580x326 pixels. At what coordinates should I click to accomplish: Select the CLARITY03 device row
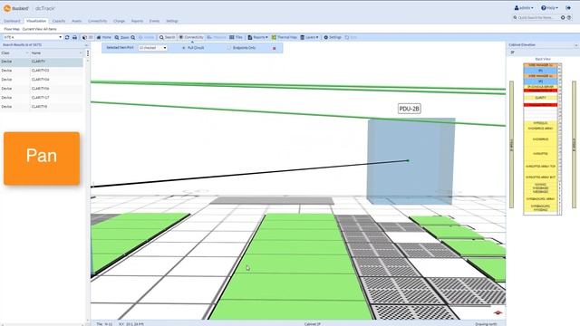tap(42, 71)
